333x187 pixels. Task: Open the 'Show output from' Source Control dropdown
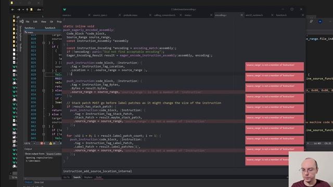point(54,154)
